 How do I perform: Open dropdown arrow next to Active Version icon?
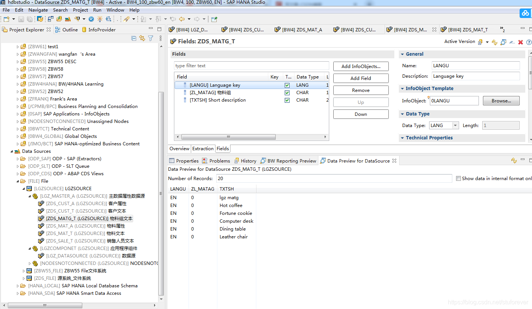[487, 42]
